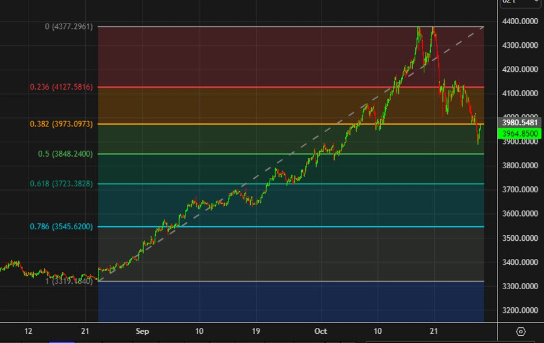Click the white price tag 3980.5481
This screenshot has width=544, height=343.
pyautogui.click(x=519, y=122)
